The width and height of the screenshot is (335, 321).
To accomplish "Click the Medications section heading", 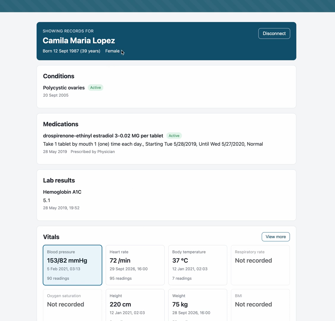I will point(61,124).
